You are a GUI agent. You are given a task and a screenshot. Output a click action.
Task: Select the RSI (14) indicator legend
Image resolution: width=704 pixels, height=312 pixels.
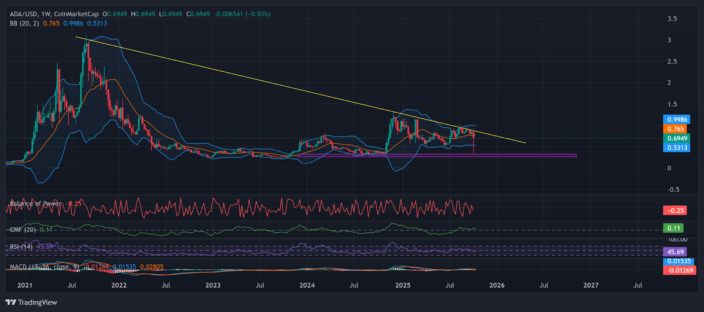[21, 247]
